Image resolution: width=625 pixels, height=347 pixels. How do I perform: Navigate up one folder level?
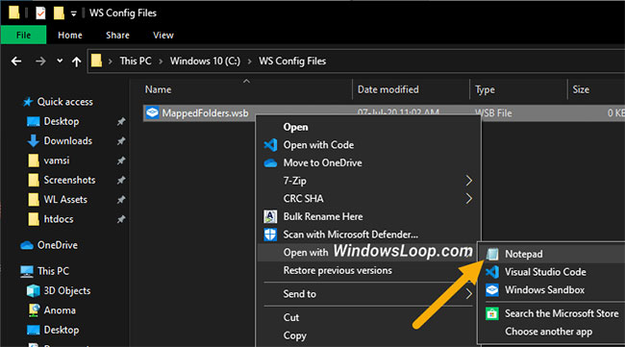click(x=77, y=62)
